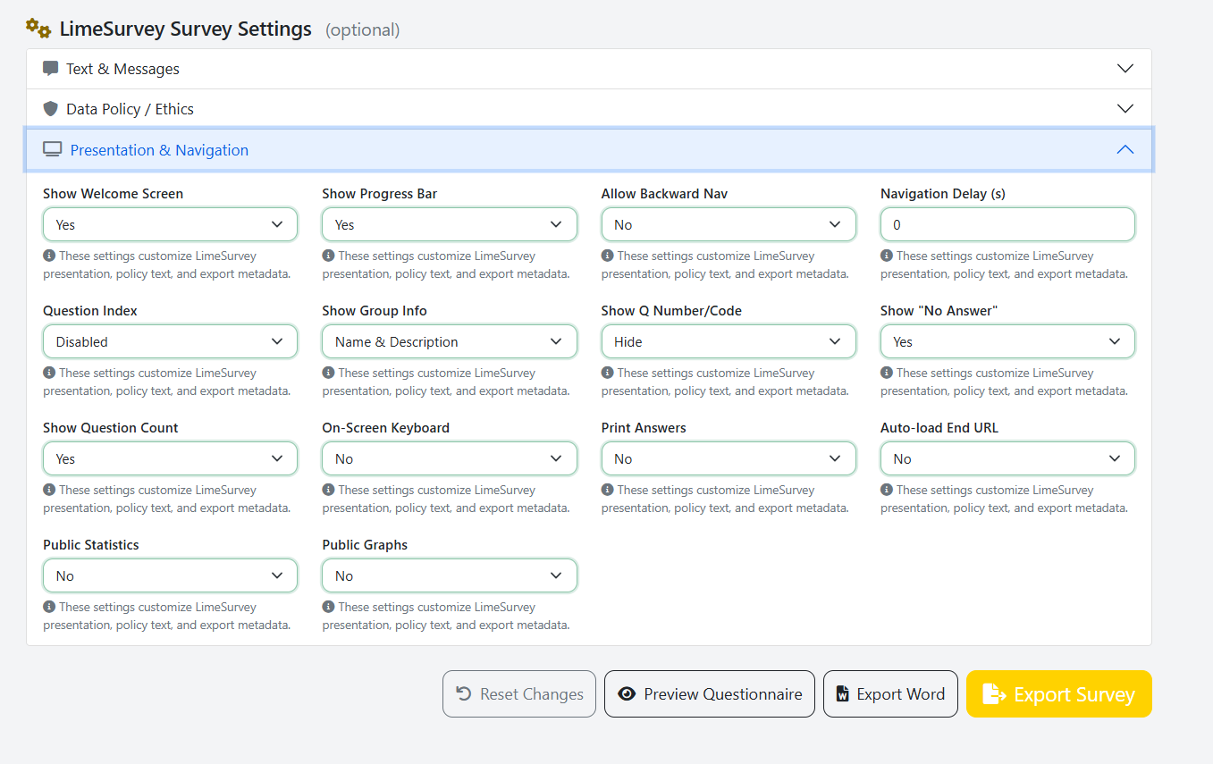Click the Export Word button
Screen dimensions: 1213x764
click(x=890, y=694)
